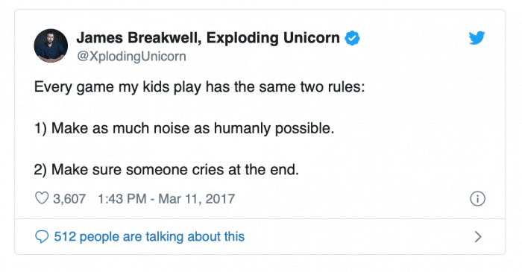The height and width of the screenshot is (272, 522).
Task: Click the Twitter bird logo
Action: coord(477,38)
